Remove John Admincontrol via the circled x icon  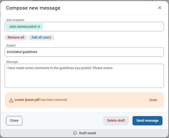point(39,27)
